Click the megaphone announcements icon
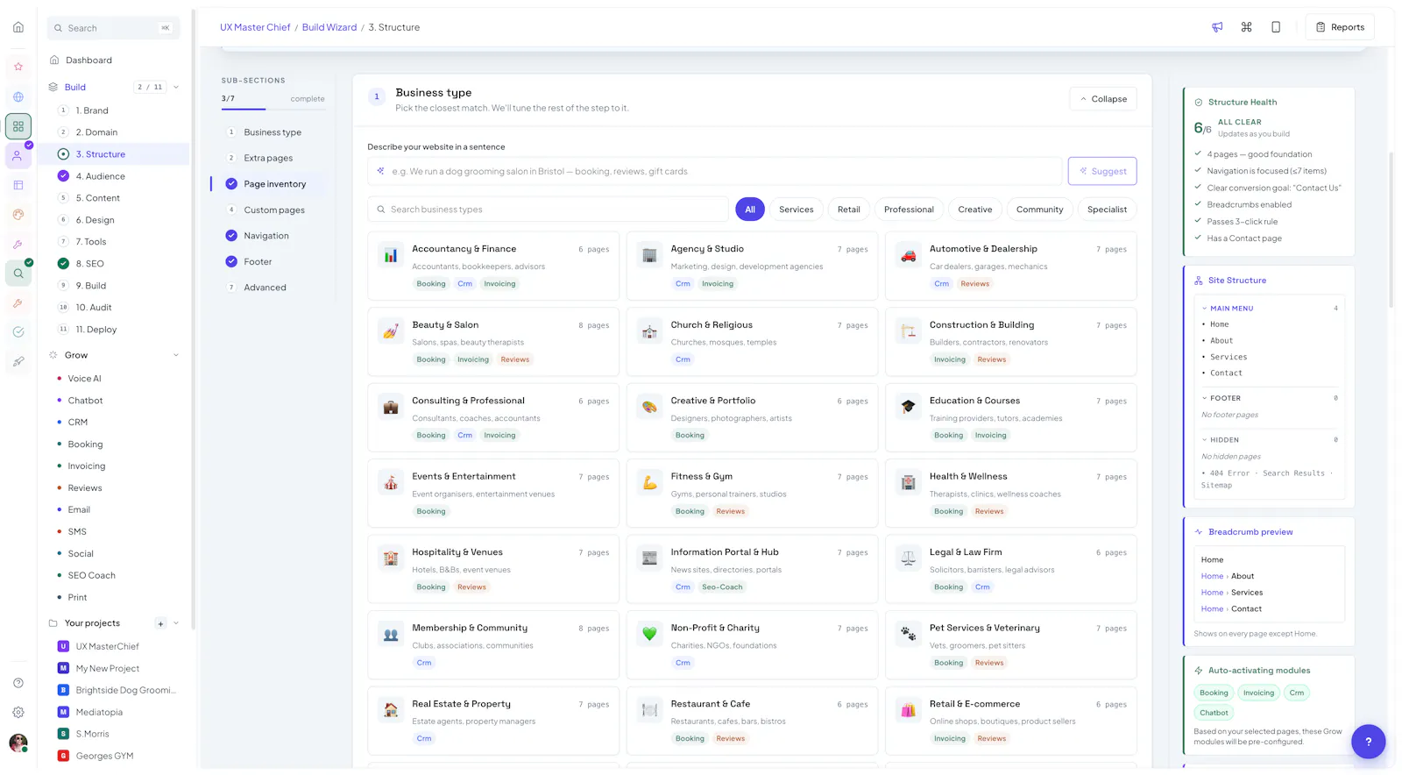Image resolution: width=1402 pixels, height=775 pixels. pos(1217,27)
